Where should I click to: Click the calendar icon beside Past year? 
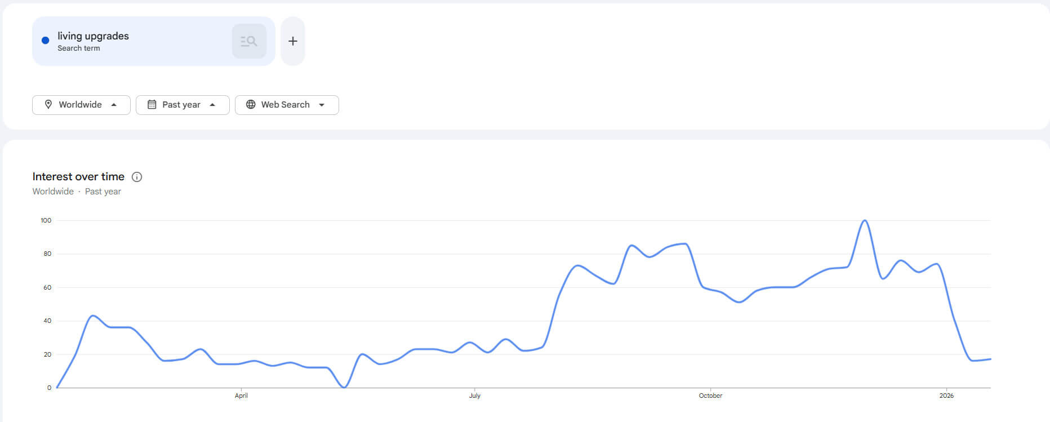(x=152, y=104)
